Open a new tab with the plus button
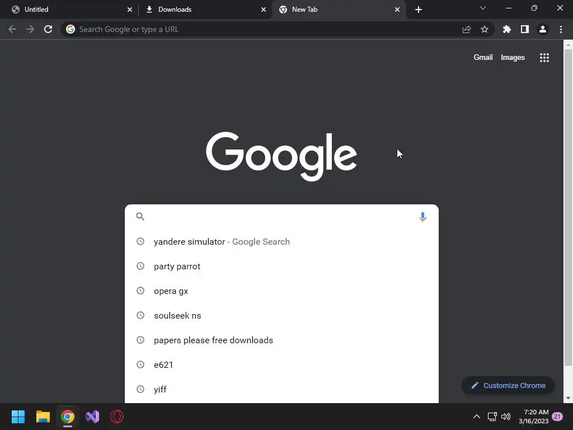 point(419,10)
